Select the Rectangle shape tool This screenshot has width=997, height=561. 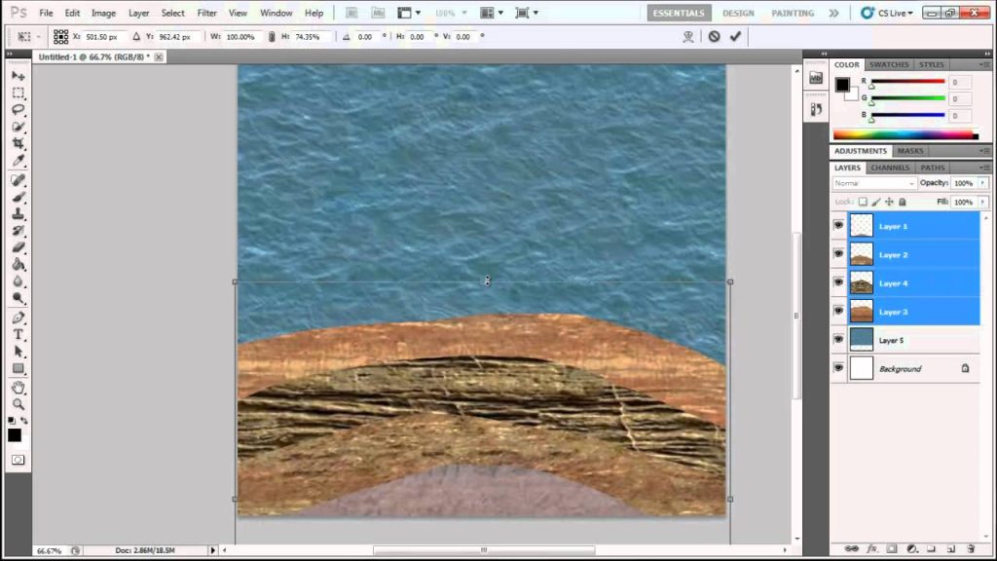18,368
